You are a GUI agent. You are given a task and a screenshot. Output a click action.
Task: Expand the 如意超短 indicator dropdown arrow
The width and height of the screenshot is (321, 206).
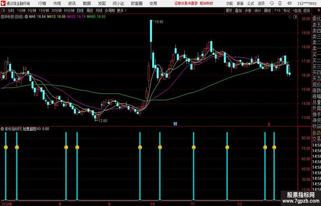(x=2, y=129)
